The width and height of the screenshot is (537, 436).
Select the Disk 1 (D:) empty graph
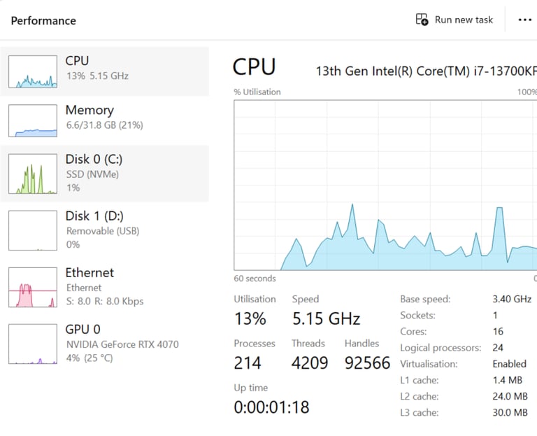(33, 230)
